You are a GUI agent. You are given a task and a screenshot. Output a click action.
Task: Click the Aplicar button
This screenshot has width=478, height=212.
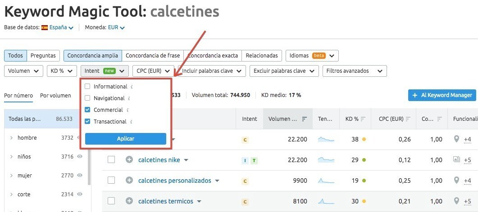click(126, 139)
